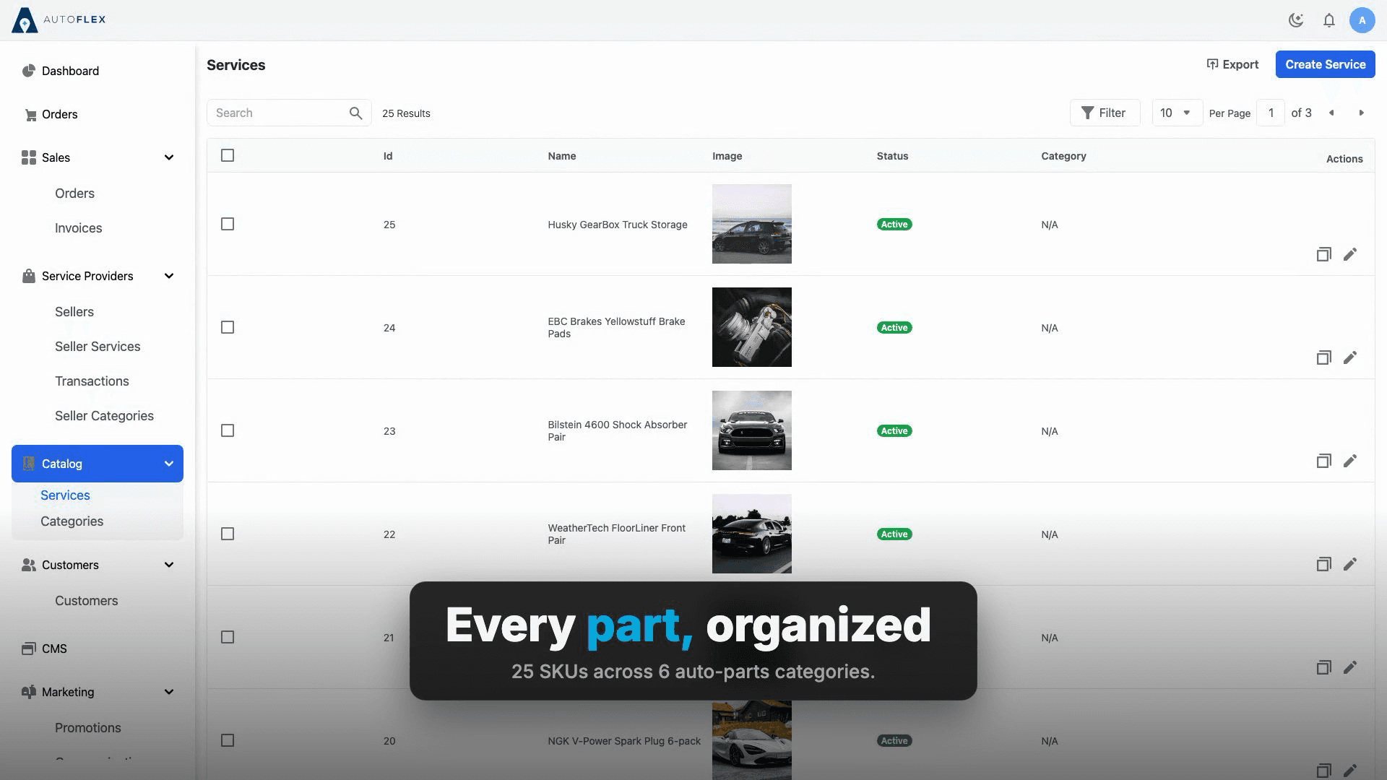Viewport: 1387px width, 780px height.
Task: Edit EBC Brakes Yellowstuff Brake Pads
Action: tap(1350, 357)
